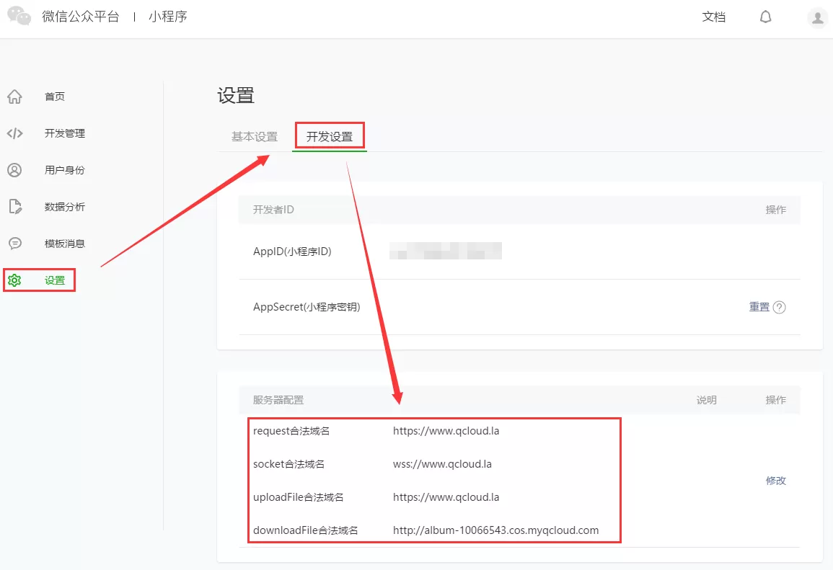Click 重置 to reset AppSecret
The image size is (833, 570).
[x=759, y=307]
